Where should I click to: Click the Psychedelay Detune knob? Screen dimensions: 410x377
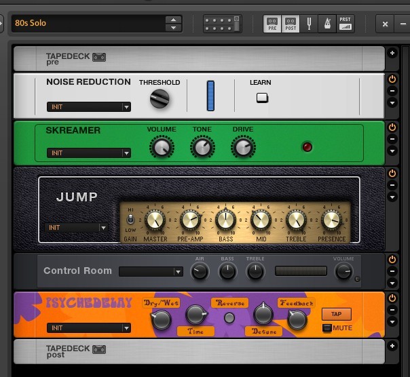point(263,315)
